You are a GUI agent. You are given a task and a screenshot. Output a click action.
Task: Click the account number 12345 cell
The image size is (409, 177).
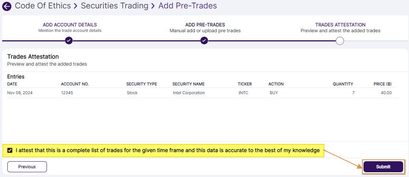(67, 93)
